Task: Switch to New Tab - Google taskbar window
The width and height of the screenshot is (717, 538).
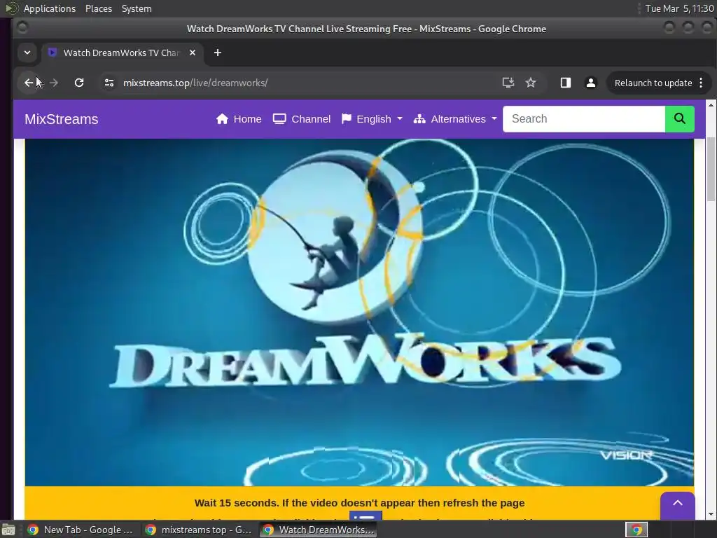Action: (81, 530)
